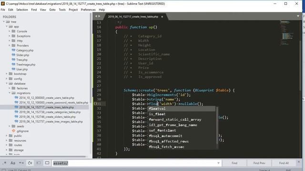Collapse the migrations folder
This screenshot has width=305, height=171.
tap(9, 93)
